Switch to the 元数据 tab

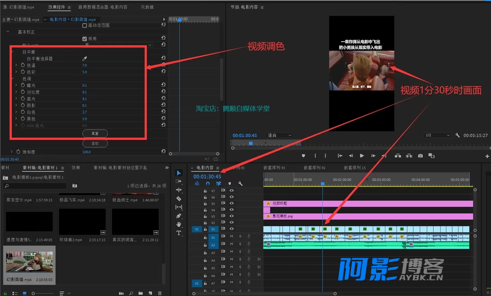coord(147,7)
